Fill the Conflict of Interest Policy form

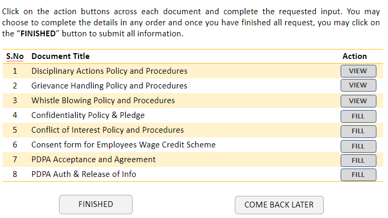coord(359,131)
